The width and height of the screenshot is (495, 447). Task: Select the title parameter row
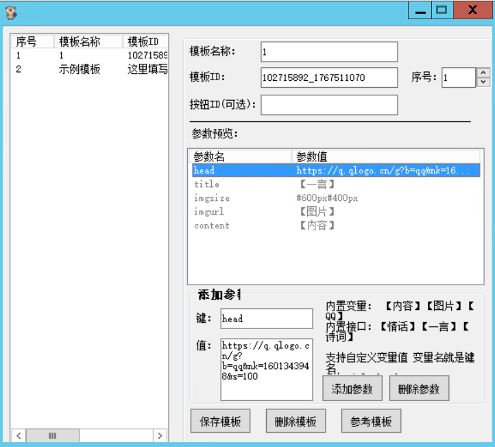(207, 184)
